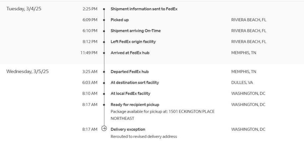This screenshot has width=304, height=148.
Task: Click the timeline dot beside Picked up
Action: click(x=104, y=20)
